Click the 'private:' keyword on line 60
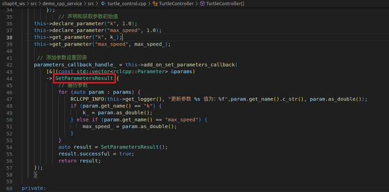 (x=34, y=188)
